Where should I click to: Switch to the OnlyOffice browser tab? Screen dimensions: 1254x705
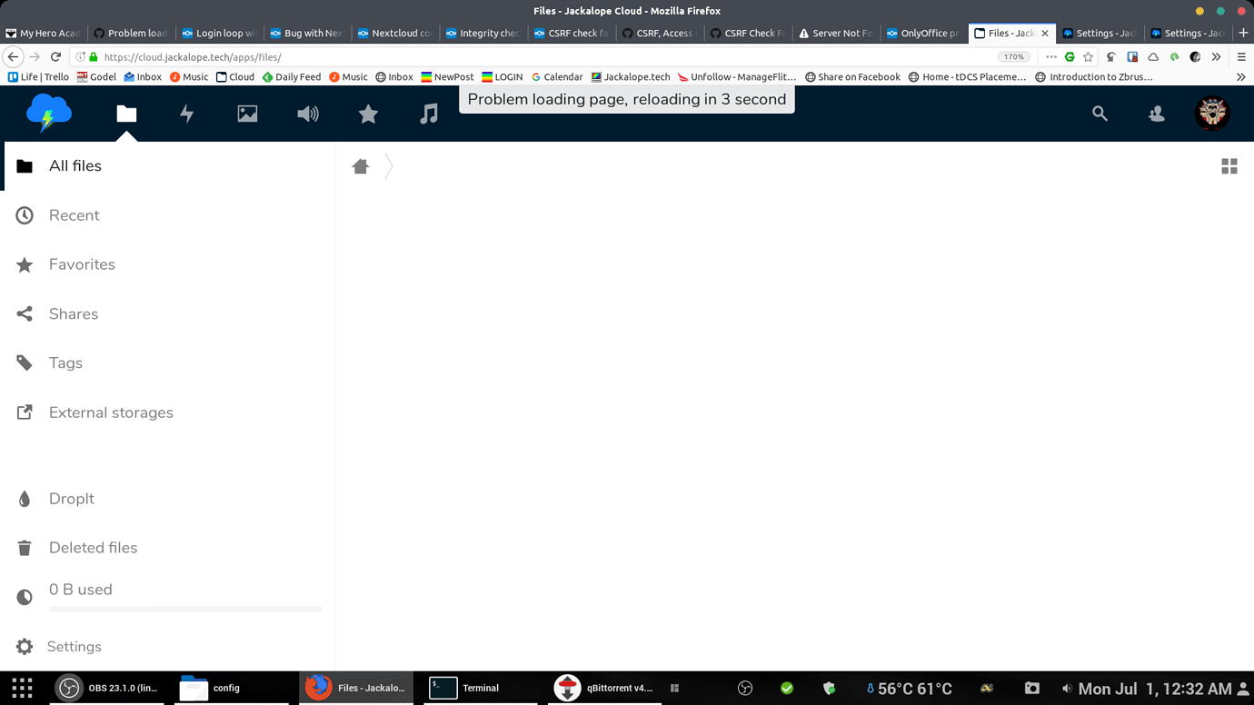(923, 34)
